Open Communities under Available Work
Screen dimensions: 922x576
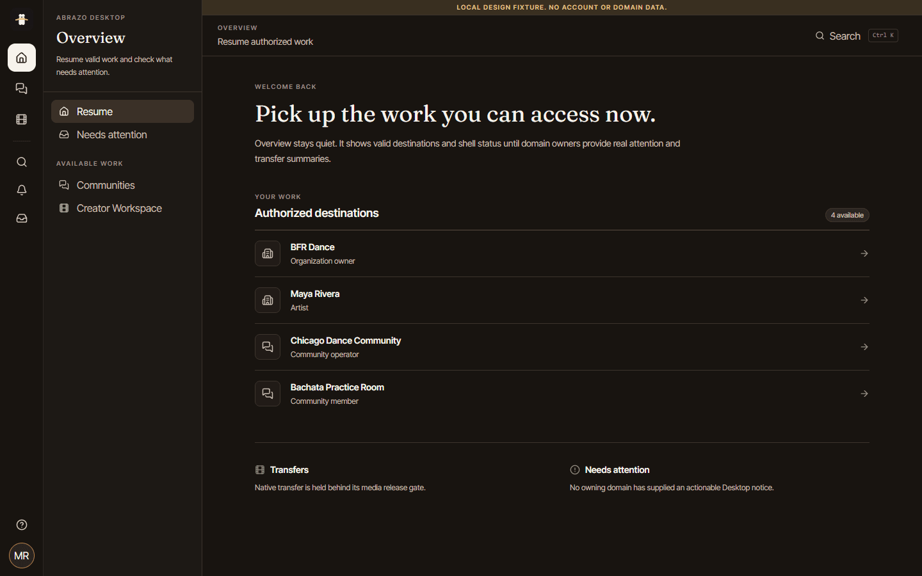click(x=122, y=185)
